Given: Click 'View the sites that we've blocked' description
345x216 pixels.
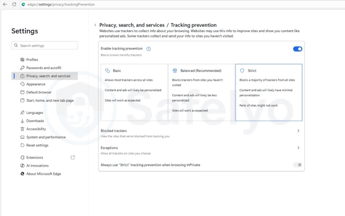Looking at the screenshot, I should click(x=135, y=136).
